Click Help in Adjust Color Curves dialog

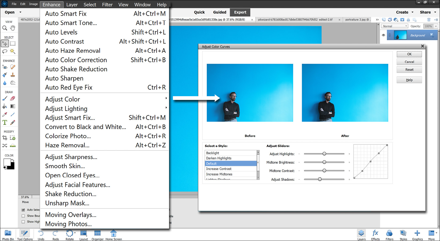pos(409,80)
